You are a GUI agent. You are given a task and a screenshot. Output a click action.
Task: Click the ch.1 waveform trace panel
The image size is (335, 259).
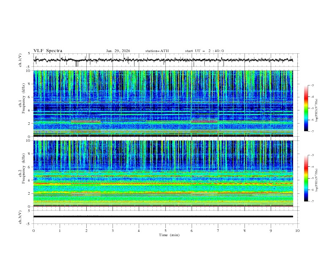click(166, 60)
